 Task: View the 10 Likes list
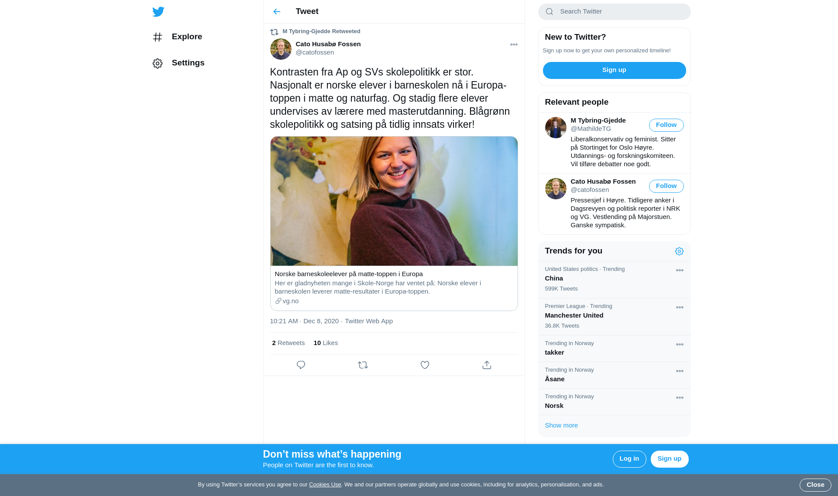[x=326, y=343]
